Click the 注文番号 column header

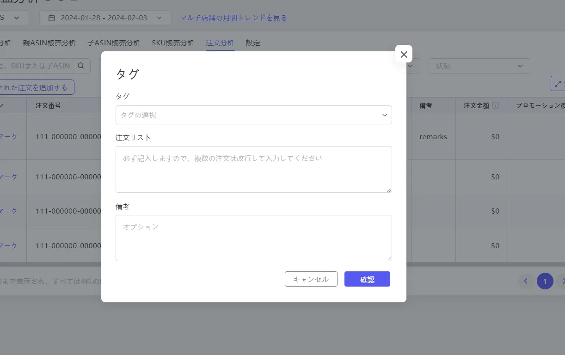tap(48, 105)
